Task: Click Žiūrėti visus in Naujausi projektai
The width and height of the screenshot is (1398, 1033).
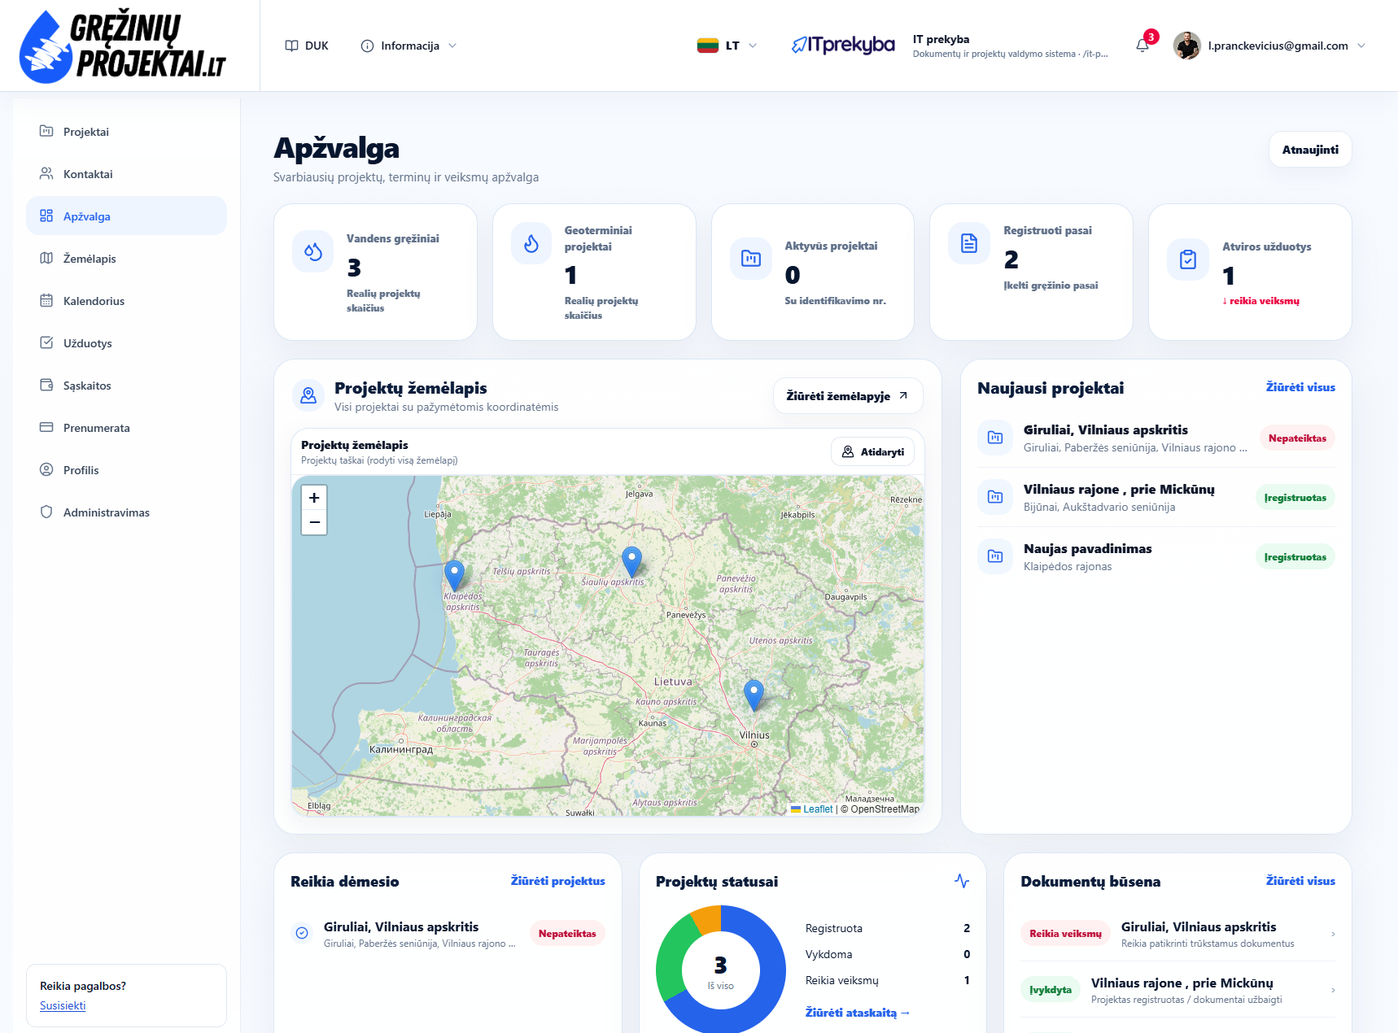Action: pyautogui.click(x=1300, y=387)
